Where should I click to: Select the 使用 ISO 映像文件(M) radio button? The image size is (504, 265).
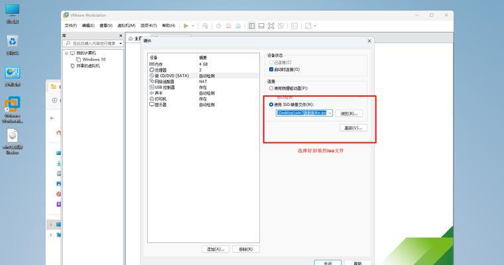point(271,105)
